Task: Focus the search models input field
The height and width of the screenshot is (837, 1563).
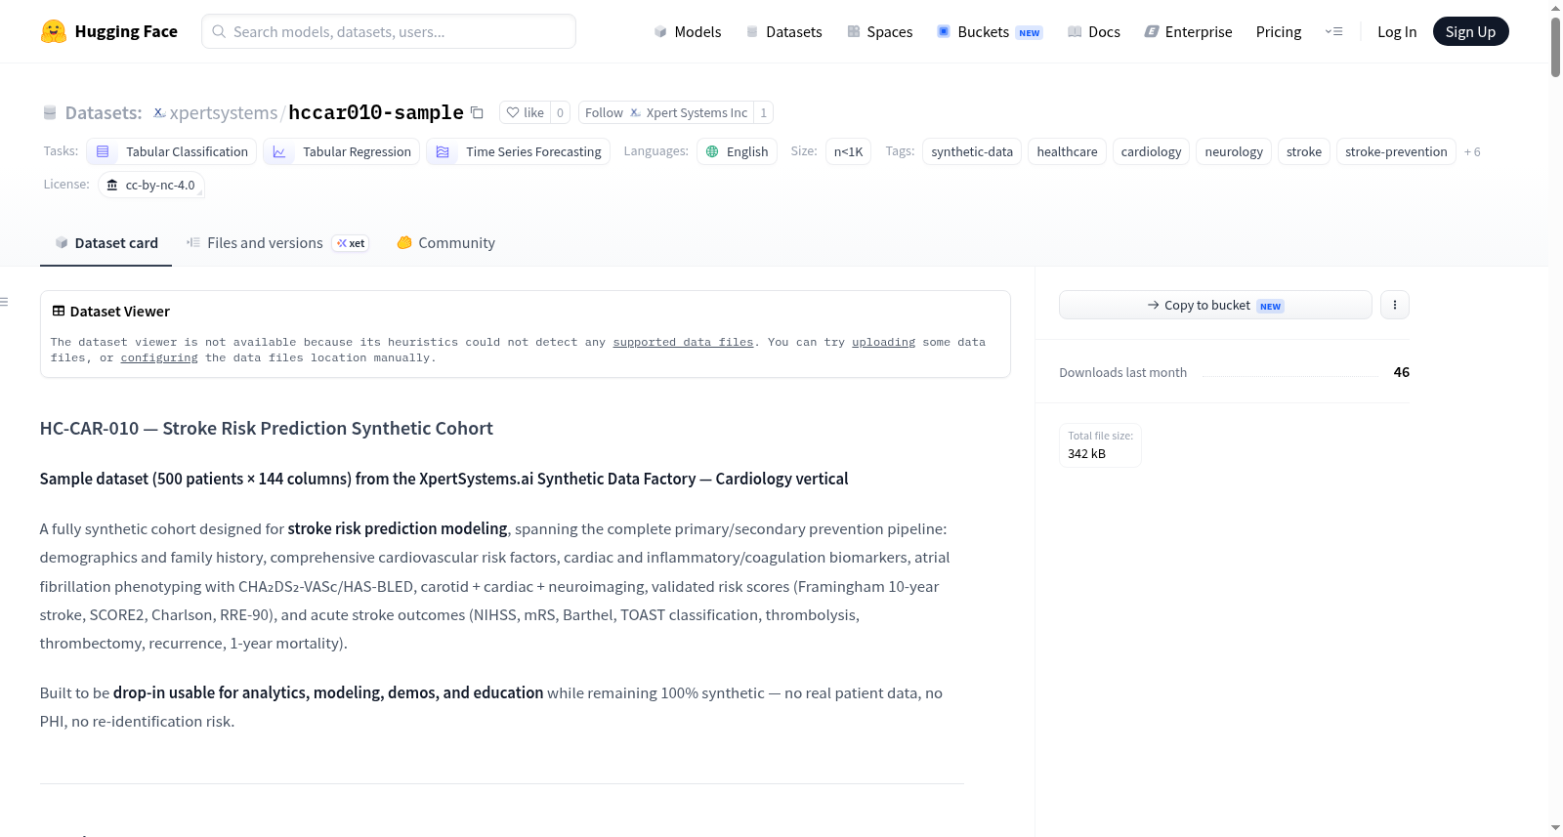Action: [389, 31]
